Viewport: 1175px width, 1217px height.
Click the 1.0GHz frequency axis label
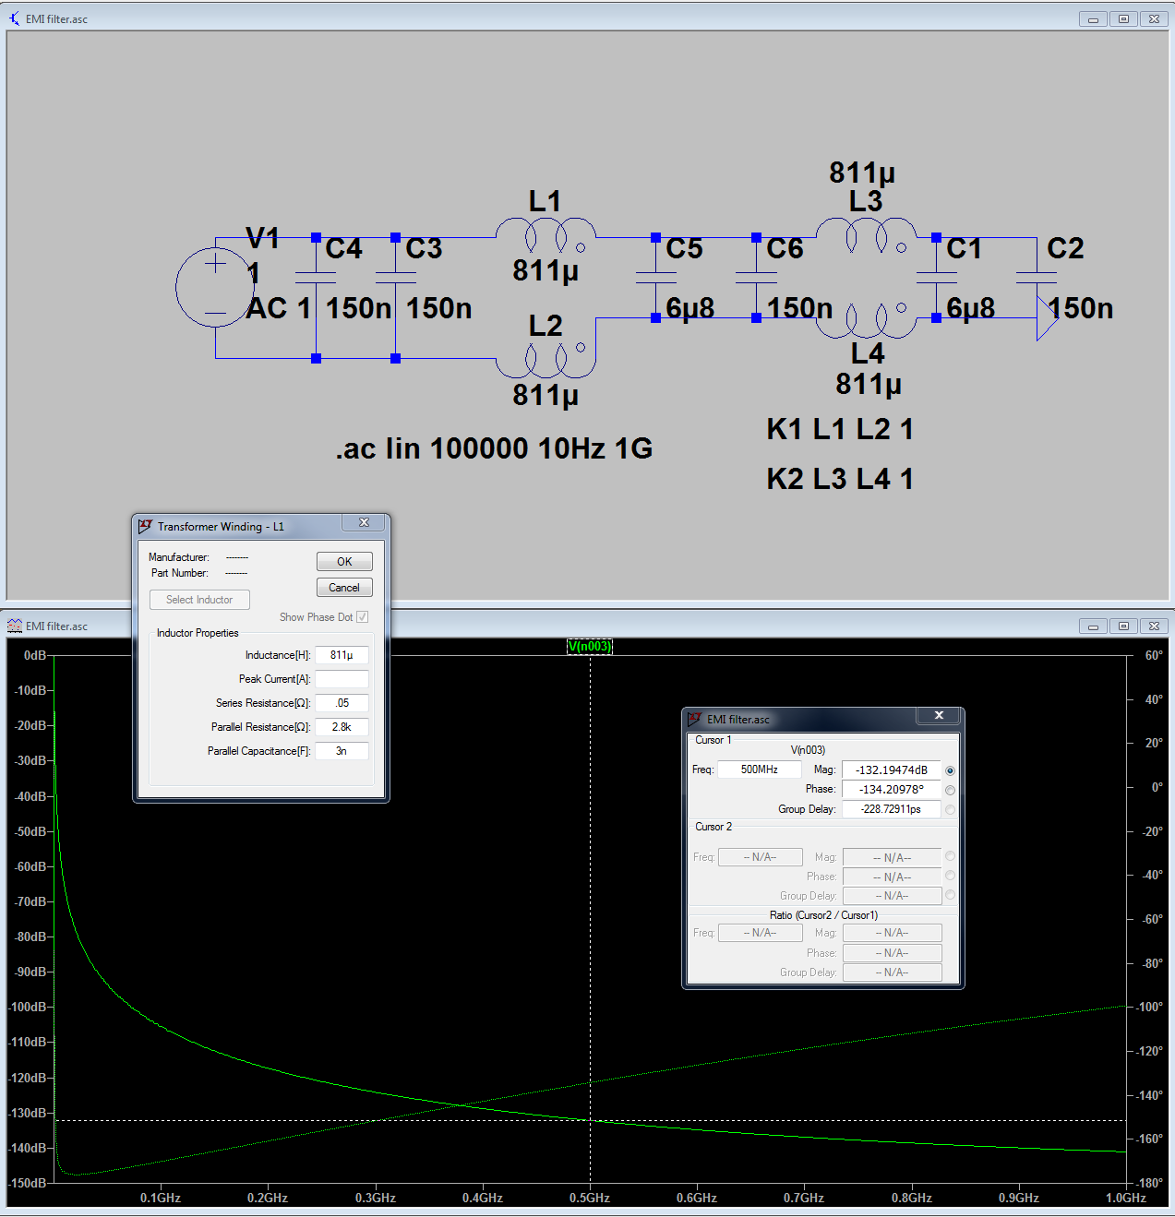point(1126,1198)
